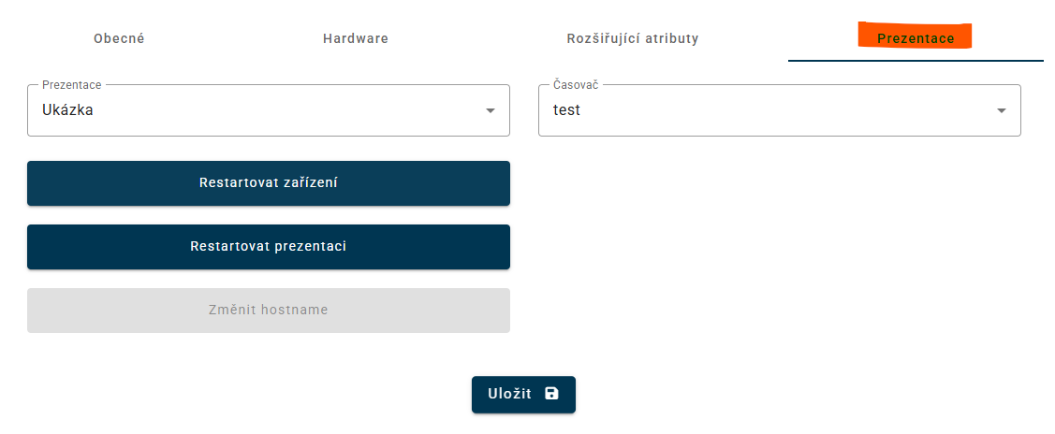The width and height of the screenshot is (1055, 434).
Task: Click the small Časovač field label
Action: pyautogui.click(x=575, y=85)
